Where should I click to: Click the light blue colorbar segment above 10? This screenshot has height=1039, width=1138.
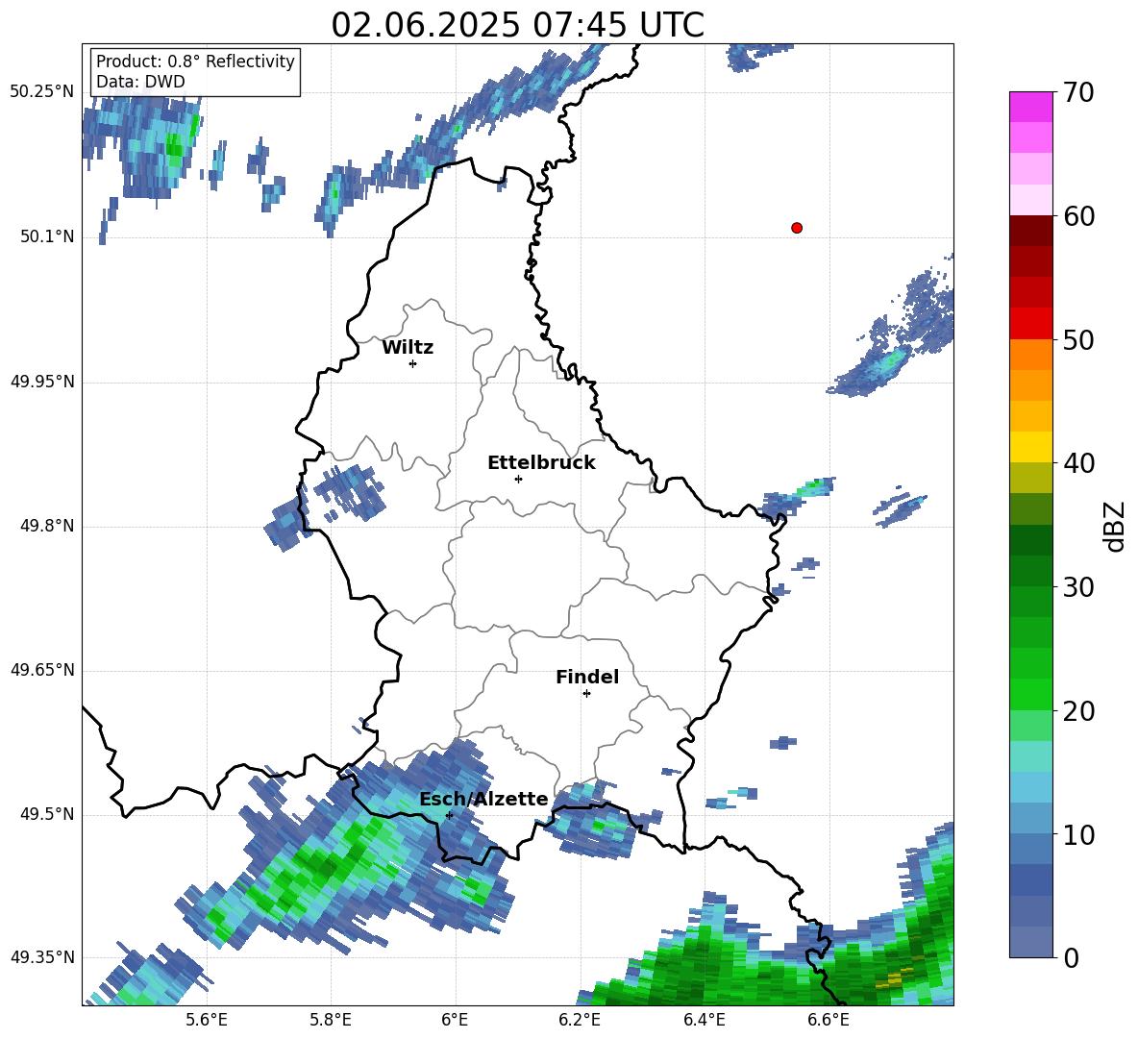[1030, 787]
